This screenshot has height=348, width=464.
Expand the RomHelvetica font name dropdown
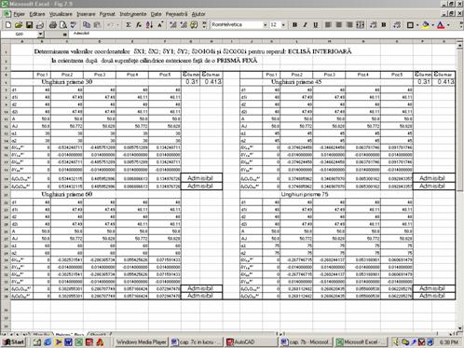[x=265, y=25]
